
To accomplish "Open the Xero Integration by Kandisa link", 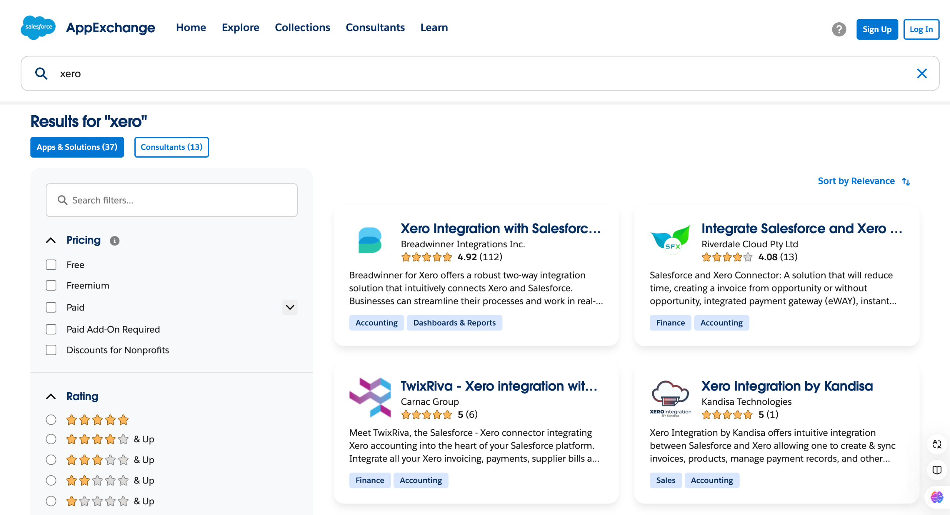I will pos(787,386).
